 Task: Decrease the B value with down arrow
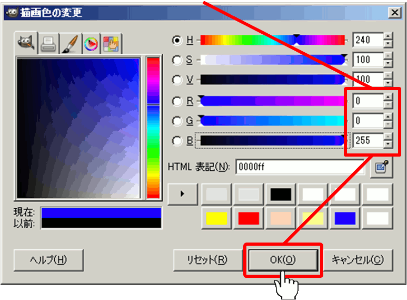388,144
